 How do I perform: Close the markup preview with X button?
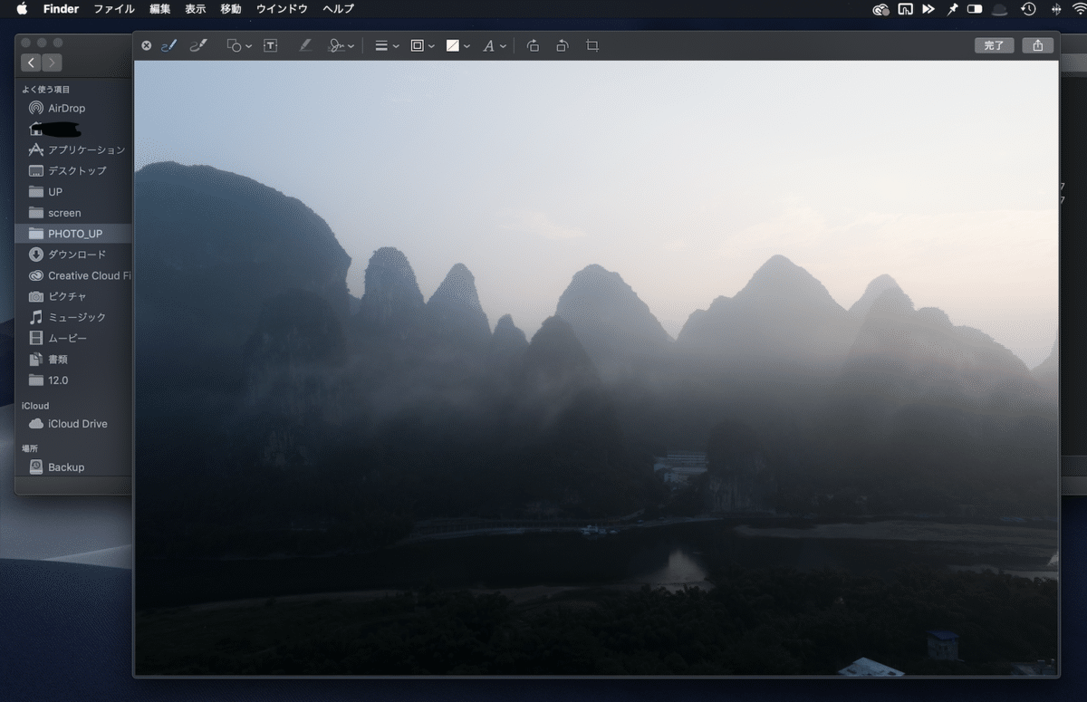[147, 45]
